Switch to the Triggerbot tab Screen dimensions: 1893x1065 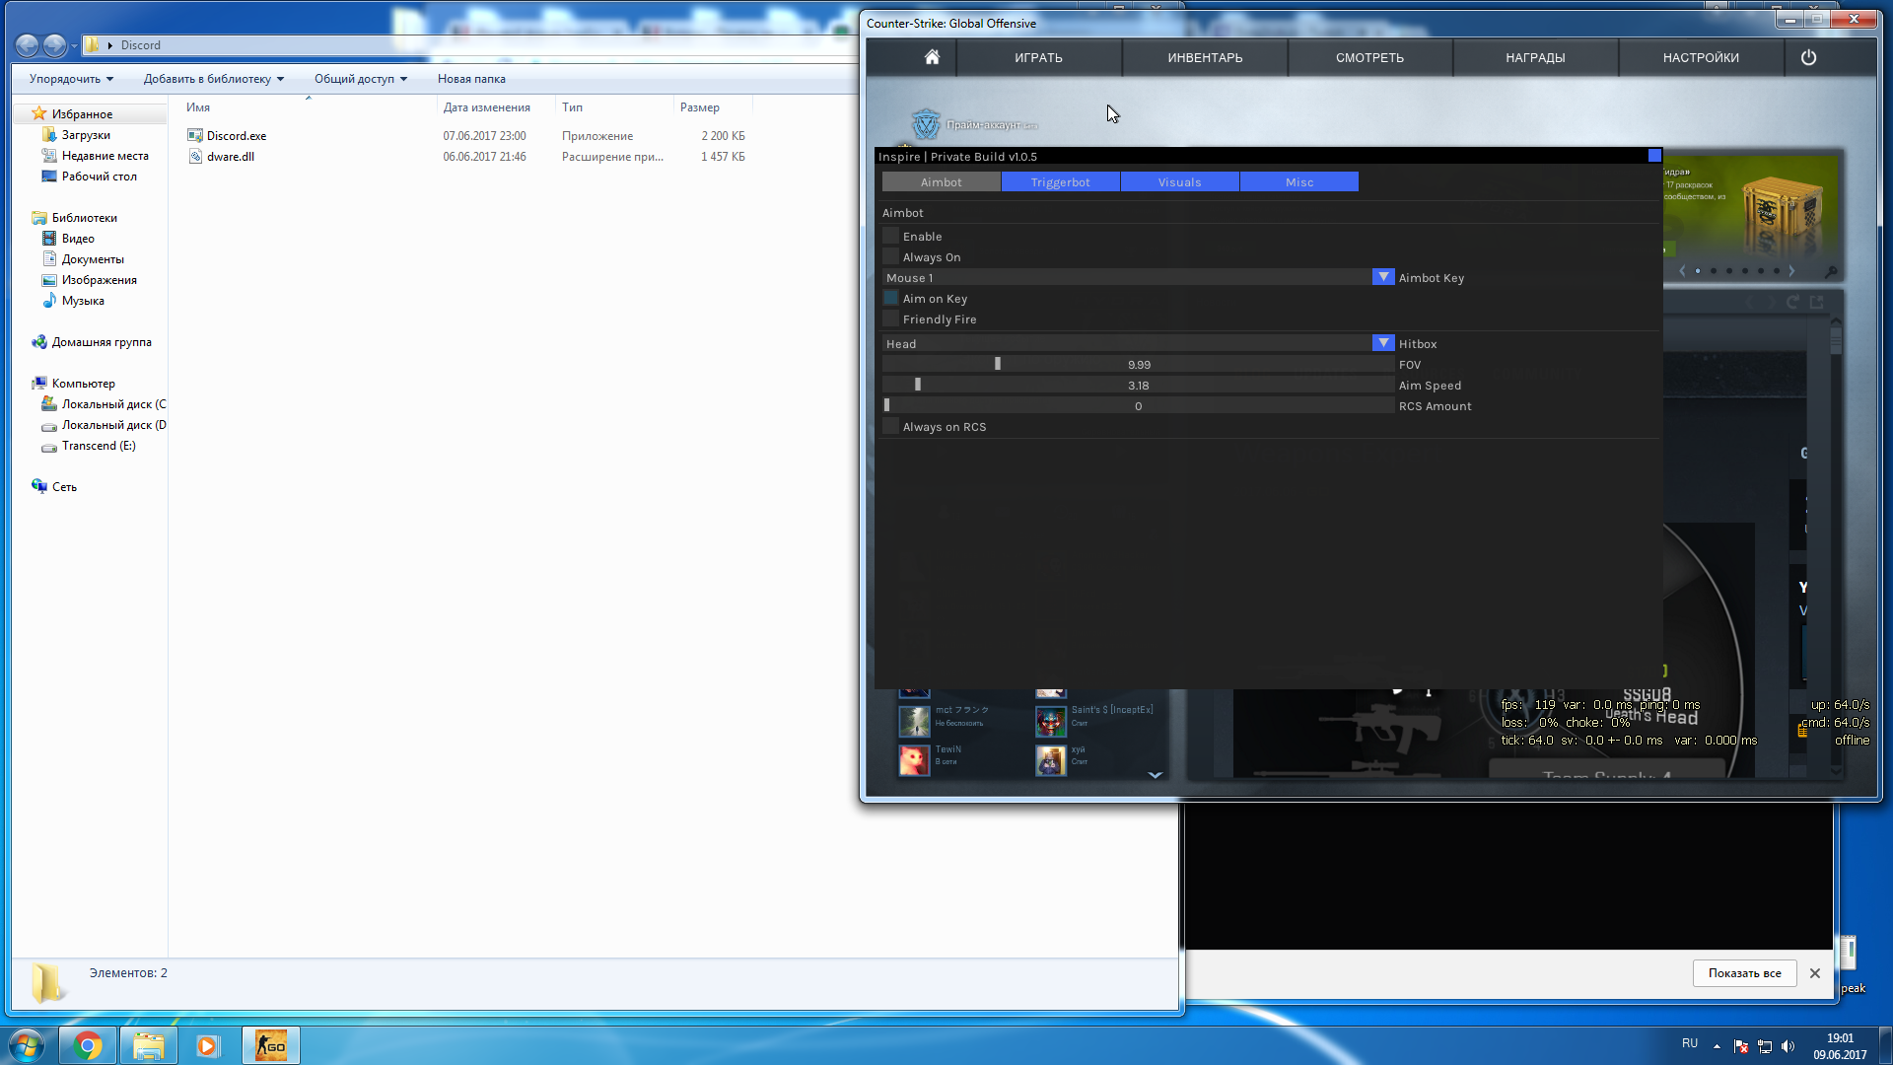(1060, 182)
